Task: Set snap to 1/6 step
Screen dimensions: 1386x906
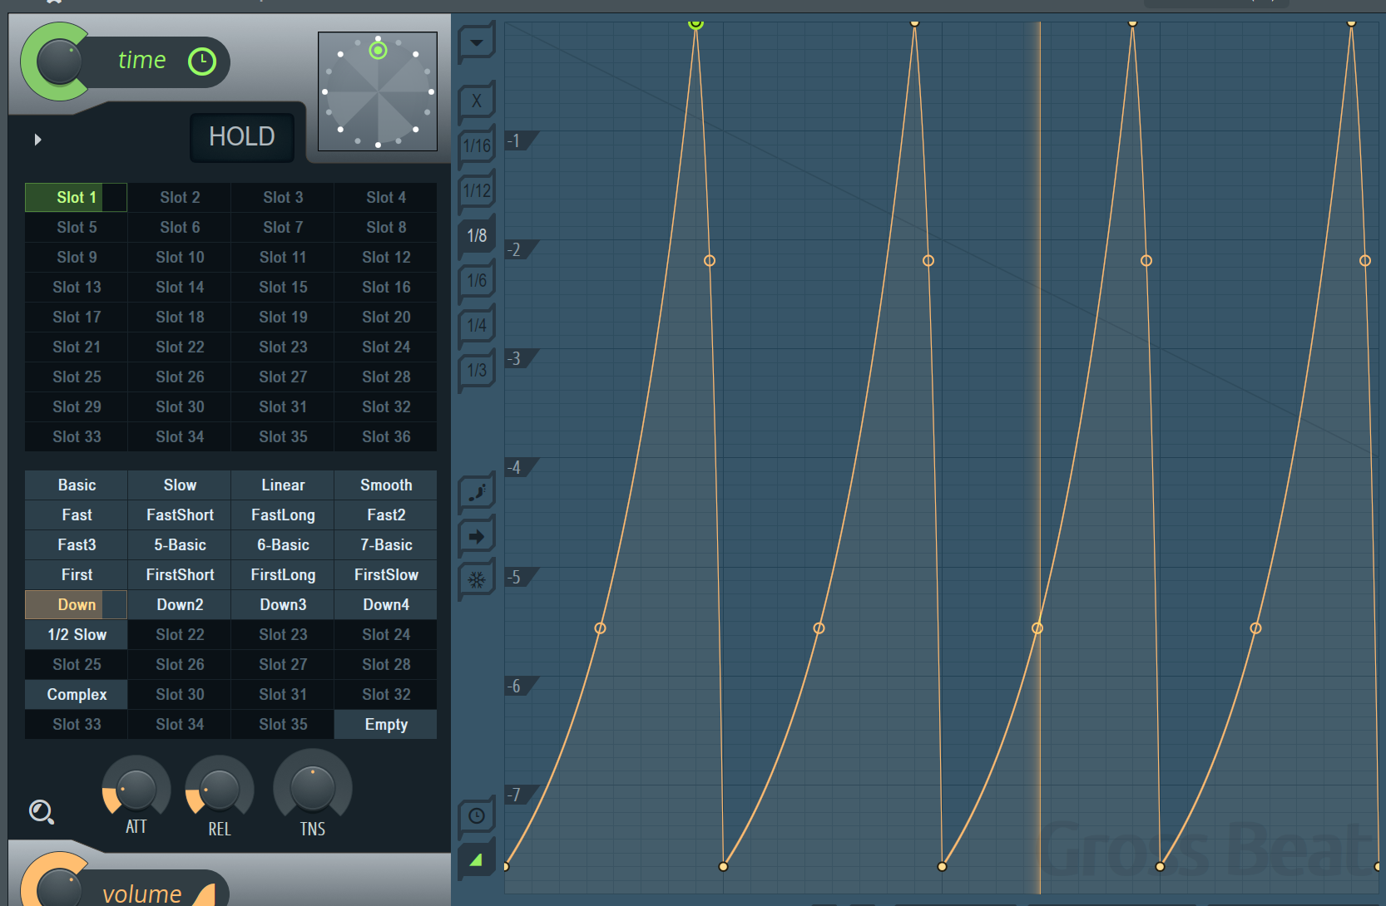Action: [x=477, y=281]
